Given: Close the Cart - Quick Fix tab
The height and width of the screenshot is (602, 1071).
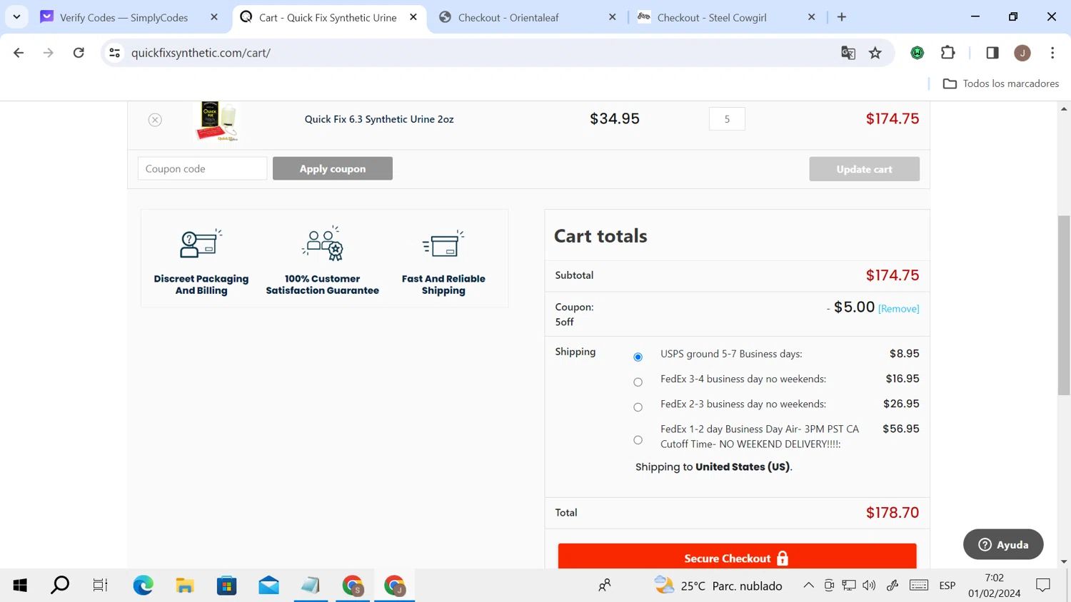Looking at the screenshot, I should point(413,17).
